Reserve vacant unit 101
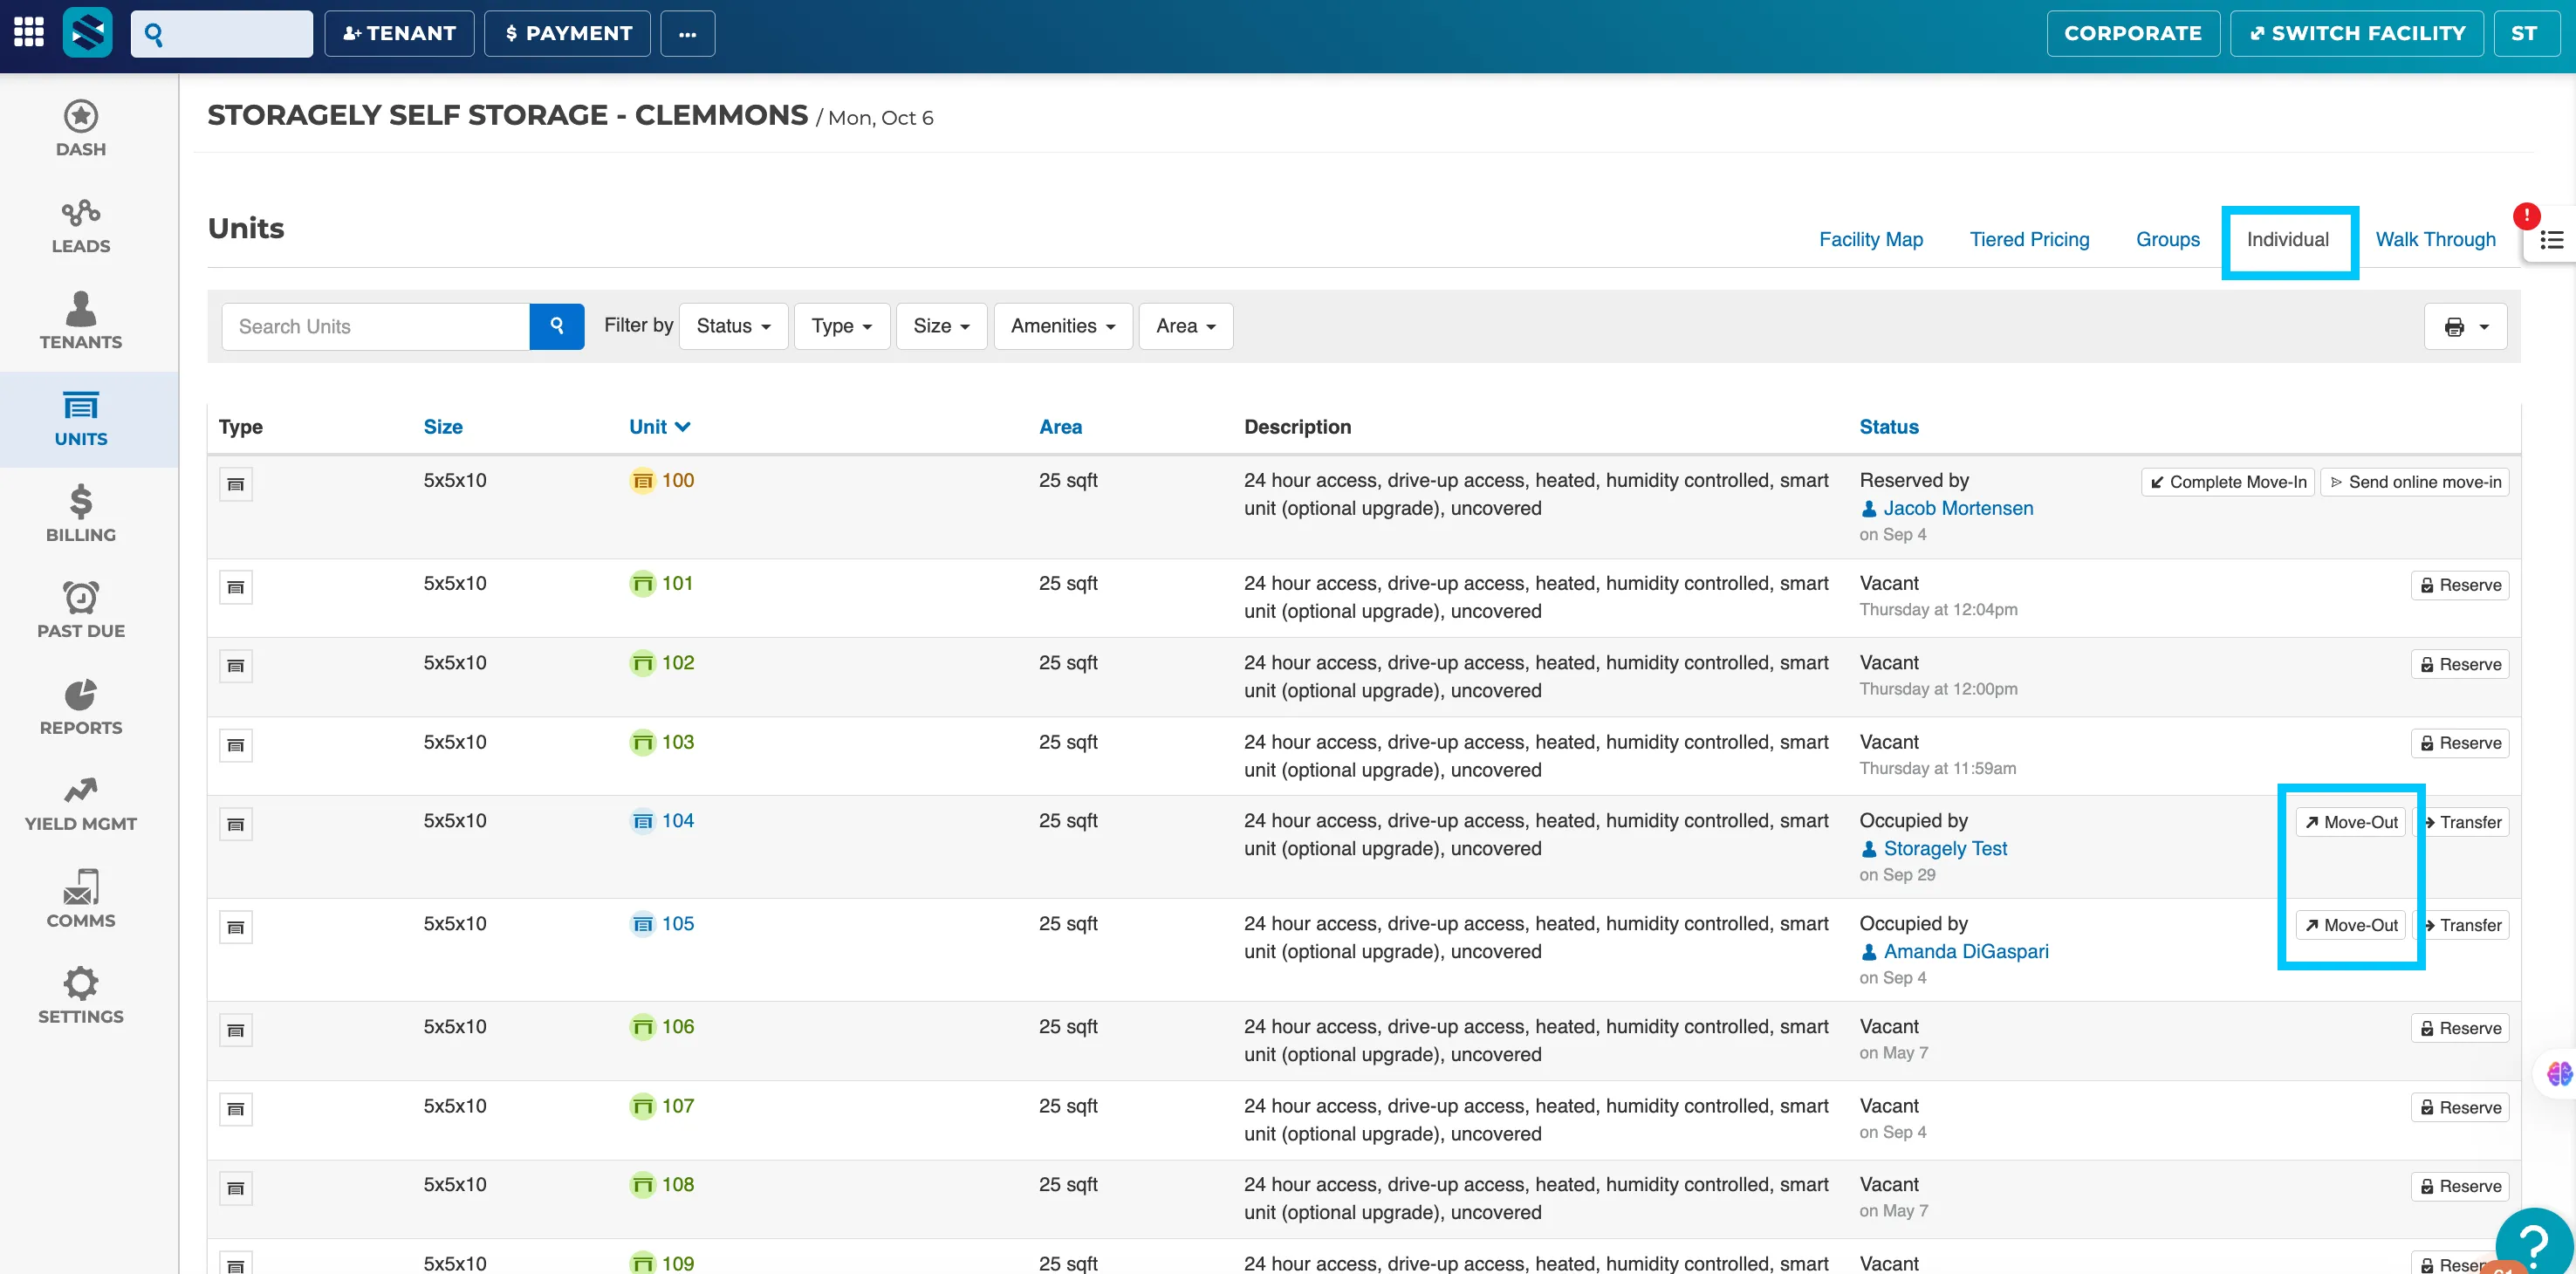2576x1274 pixels. [2460, 585]
